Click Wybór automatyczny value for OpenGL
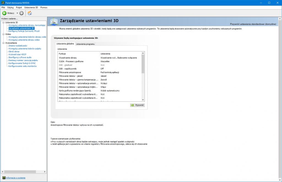Viewport: 282px width, 182px height. [110, 91]
